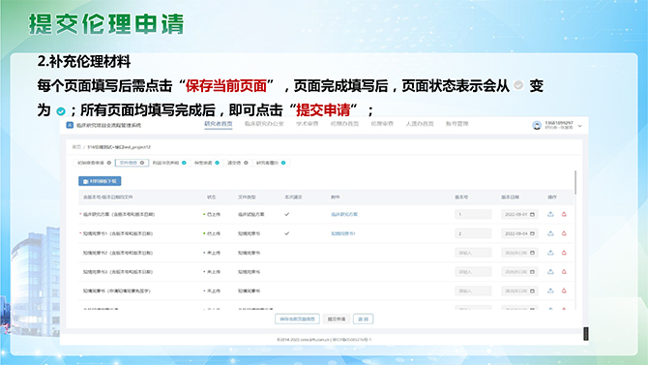Click 首页 in the breadcrumb

click(x=76, y=147)
